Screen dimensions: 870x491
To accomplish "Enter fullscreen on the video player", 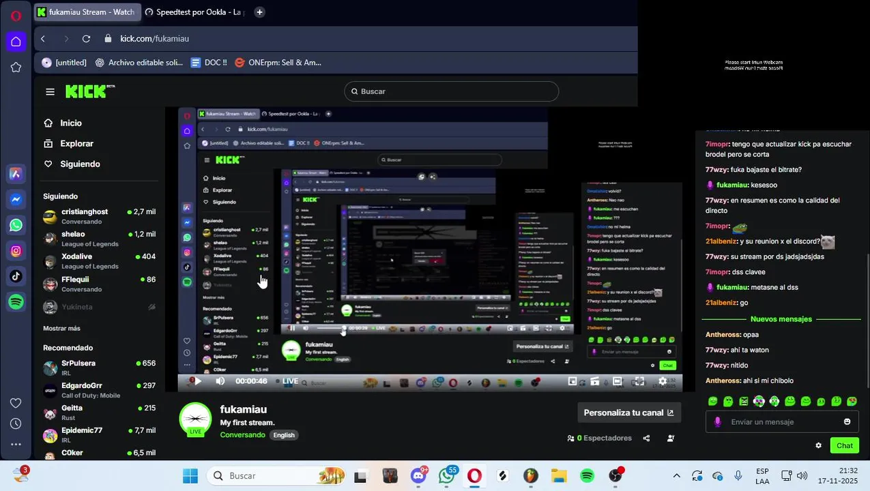I will pos(639,381).
